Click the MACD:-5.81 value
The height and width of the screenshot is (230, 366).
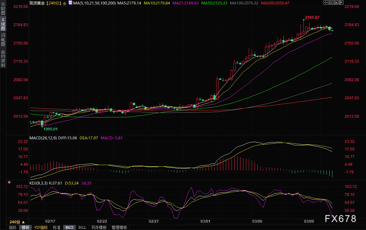click(x=111, y=138)
